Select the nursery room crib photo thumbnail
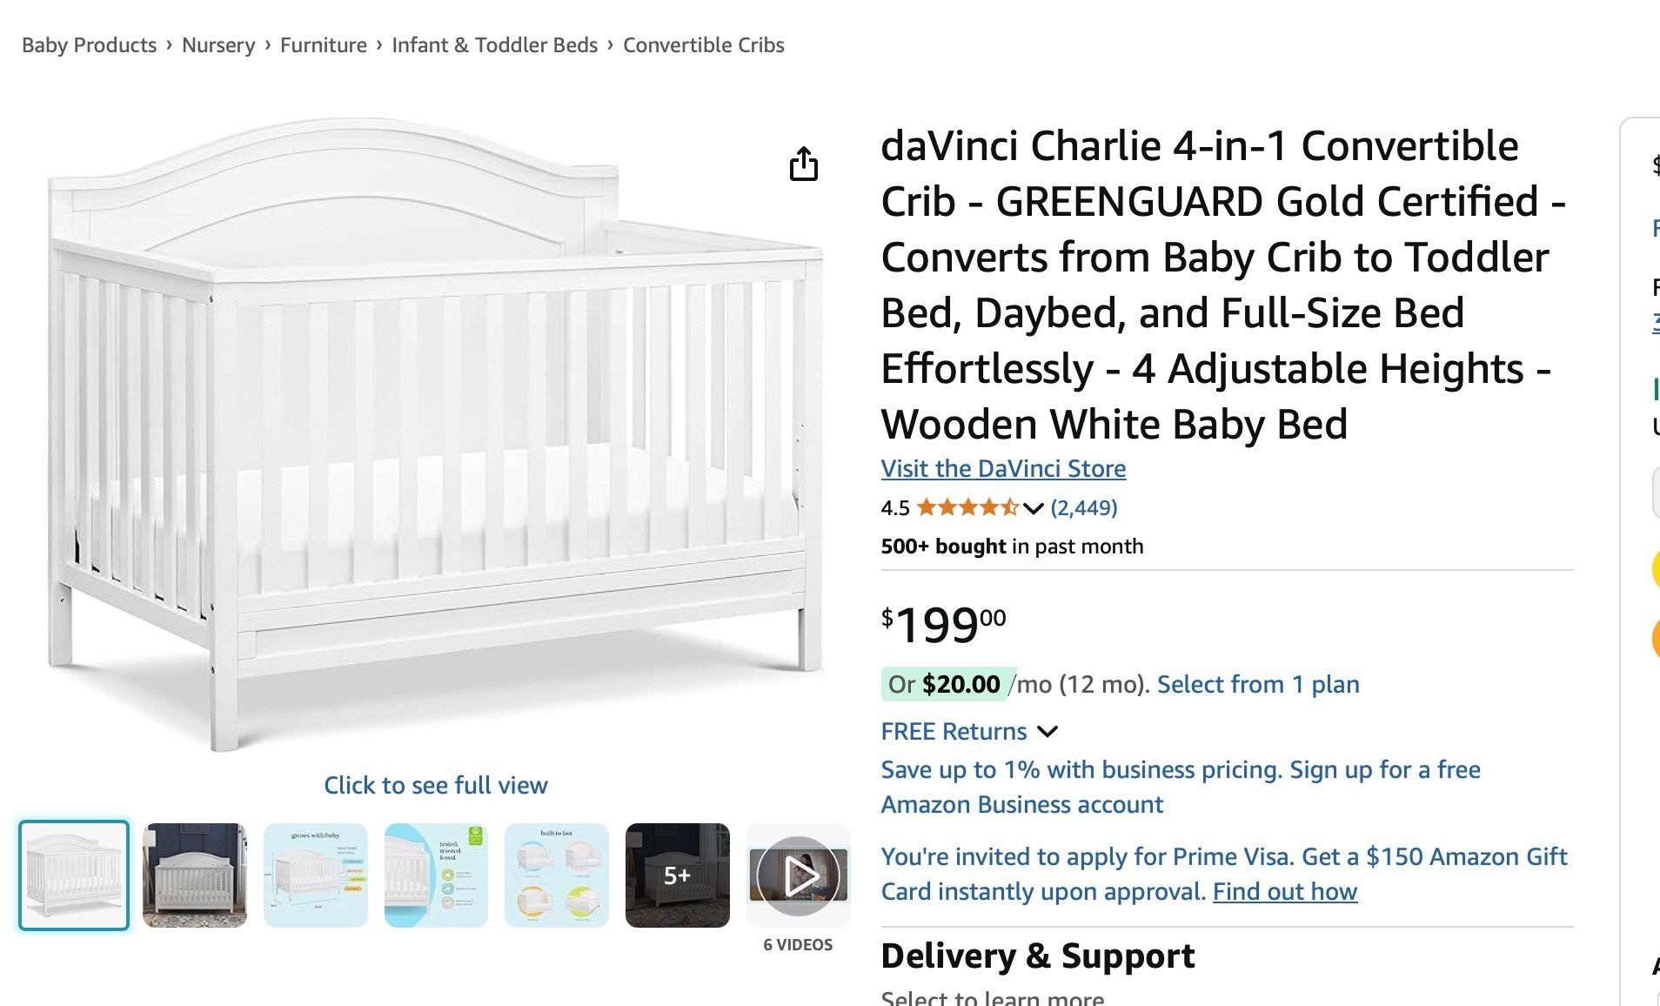The height and width of the screenshot is (1006, 1660). click(x=195, y=875)
